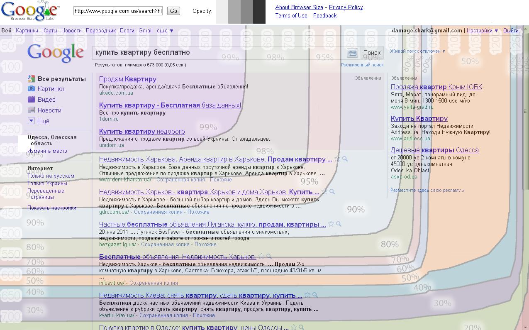Click the Поиск search button
This screenshot has height=330, width=529.
coord(371,53)
